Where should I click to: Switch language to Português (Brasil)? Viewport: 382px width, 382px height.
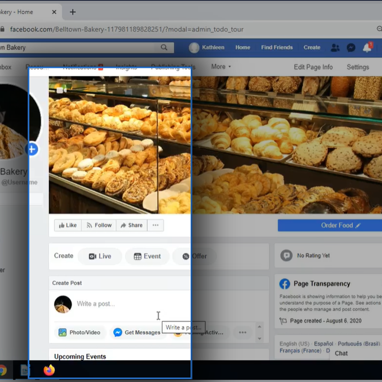tap(359, 344)
